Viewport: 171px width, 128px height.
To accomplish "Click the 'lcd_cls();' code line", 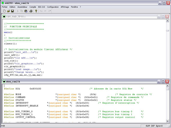I will tap(11, 61).
